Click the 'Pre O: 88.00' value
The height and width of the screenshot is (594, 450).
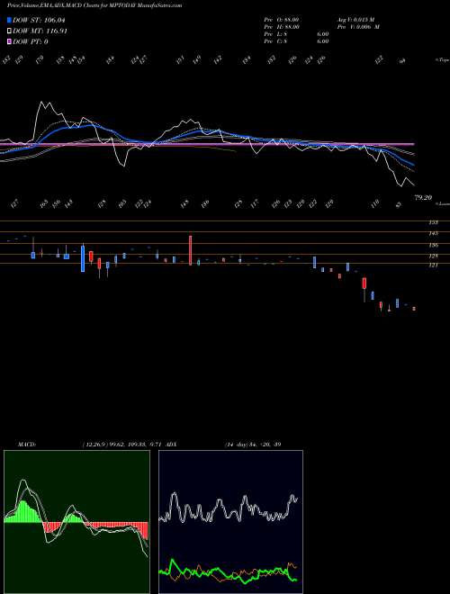(x=282, y=19)
